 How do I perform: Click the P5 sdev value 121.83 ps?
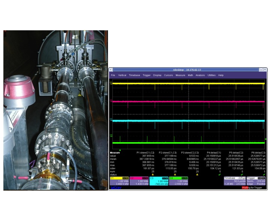238,168
